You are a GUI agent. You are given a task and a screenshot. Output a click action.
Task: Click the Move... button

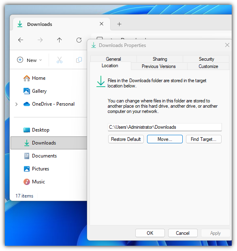(x=165, y=139)
